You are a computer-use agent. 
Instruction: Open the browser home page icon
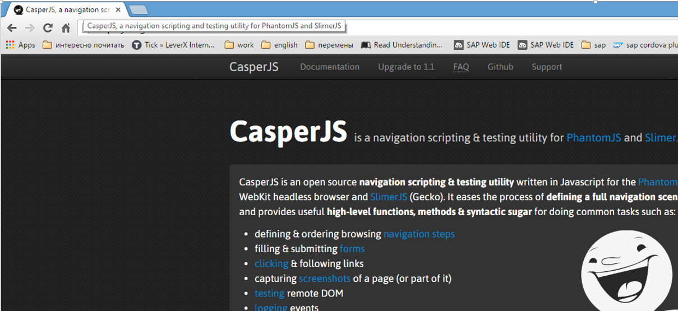click(66, 28)
